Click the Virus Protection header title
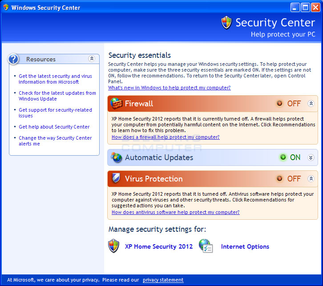The image size is (323, 286). [x=153, y=179]
